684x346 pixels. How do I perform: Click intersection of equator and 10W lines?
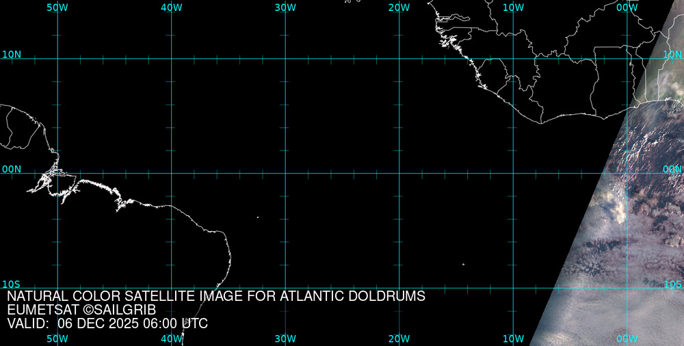click(513, 173)
